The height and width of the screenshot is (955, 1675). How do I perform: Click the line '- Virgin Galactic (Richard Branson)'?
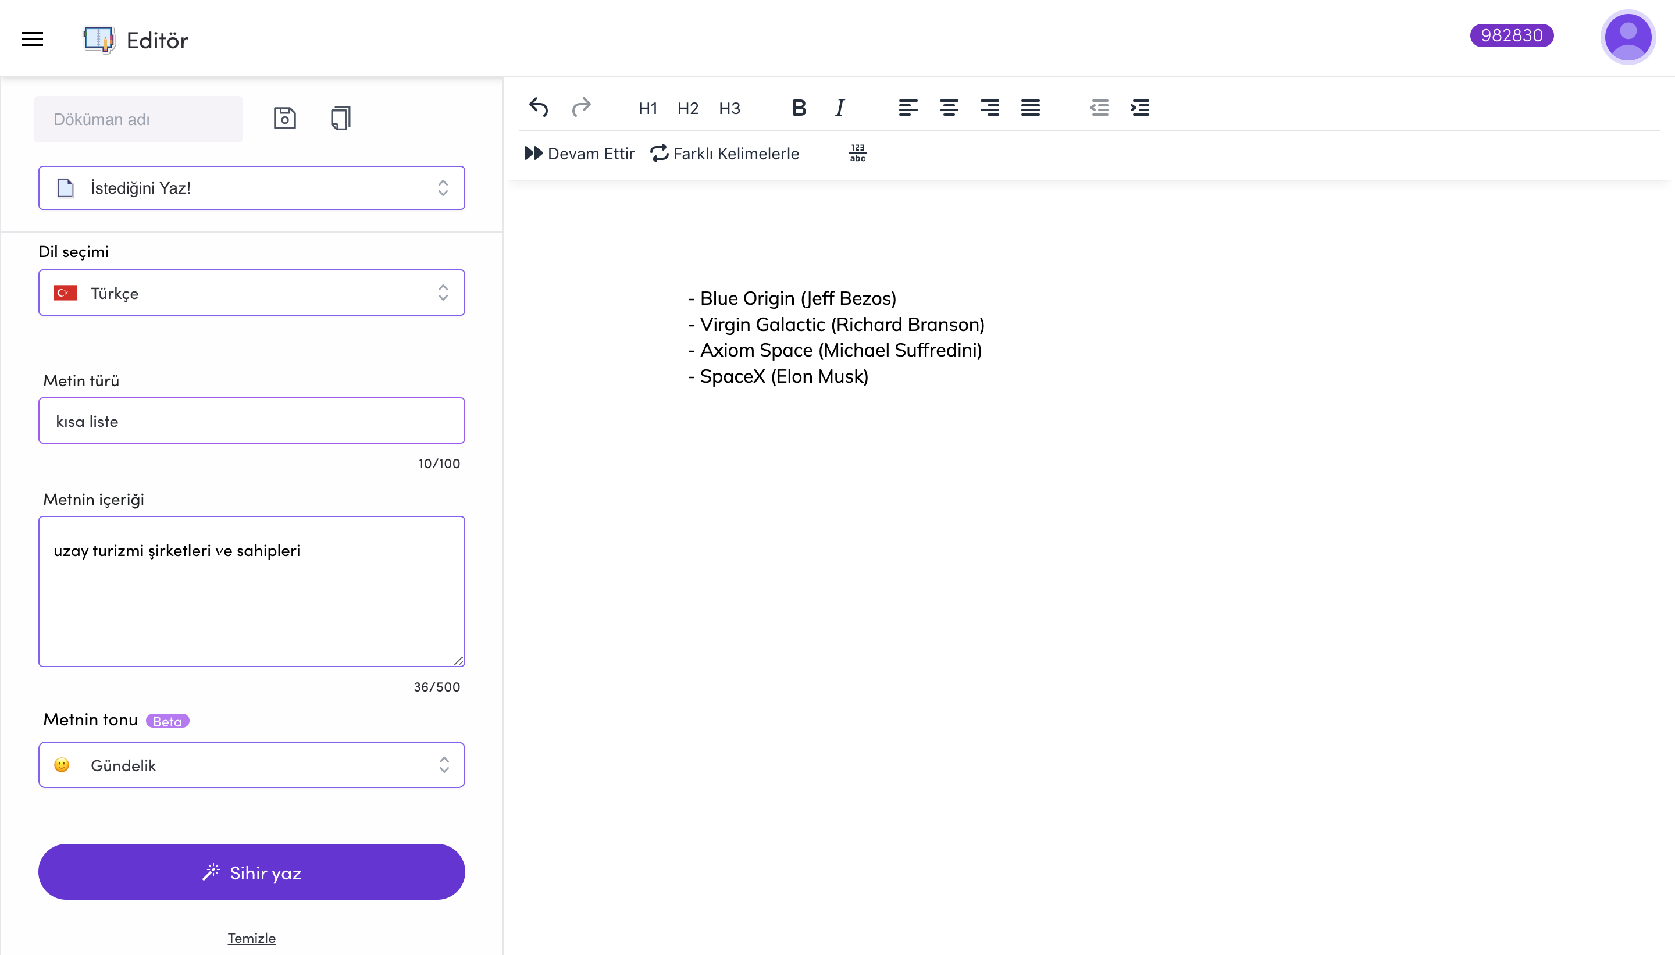coord(836,325)
